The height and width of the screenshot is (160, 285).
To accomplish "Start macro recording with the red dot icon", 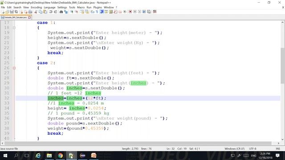I will click(130, 12).
